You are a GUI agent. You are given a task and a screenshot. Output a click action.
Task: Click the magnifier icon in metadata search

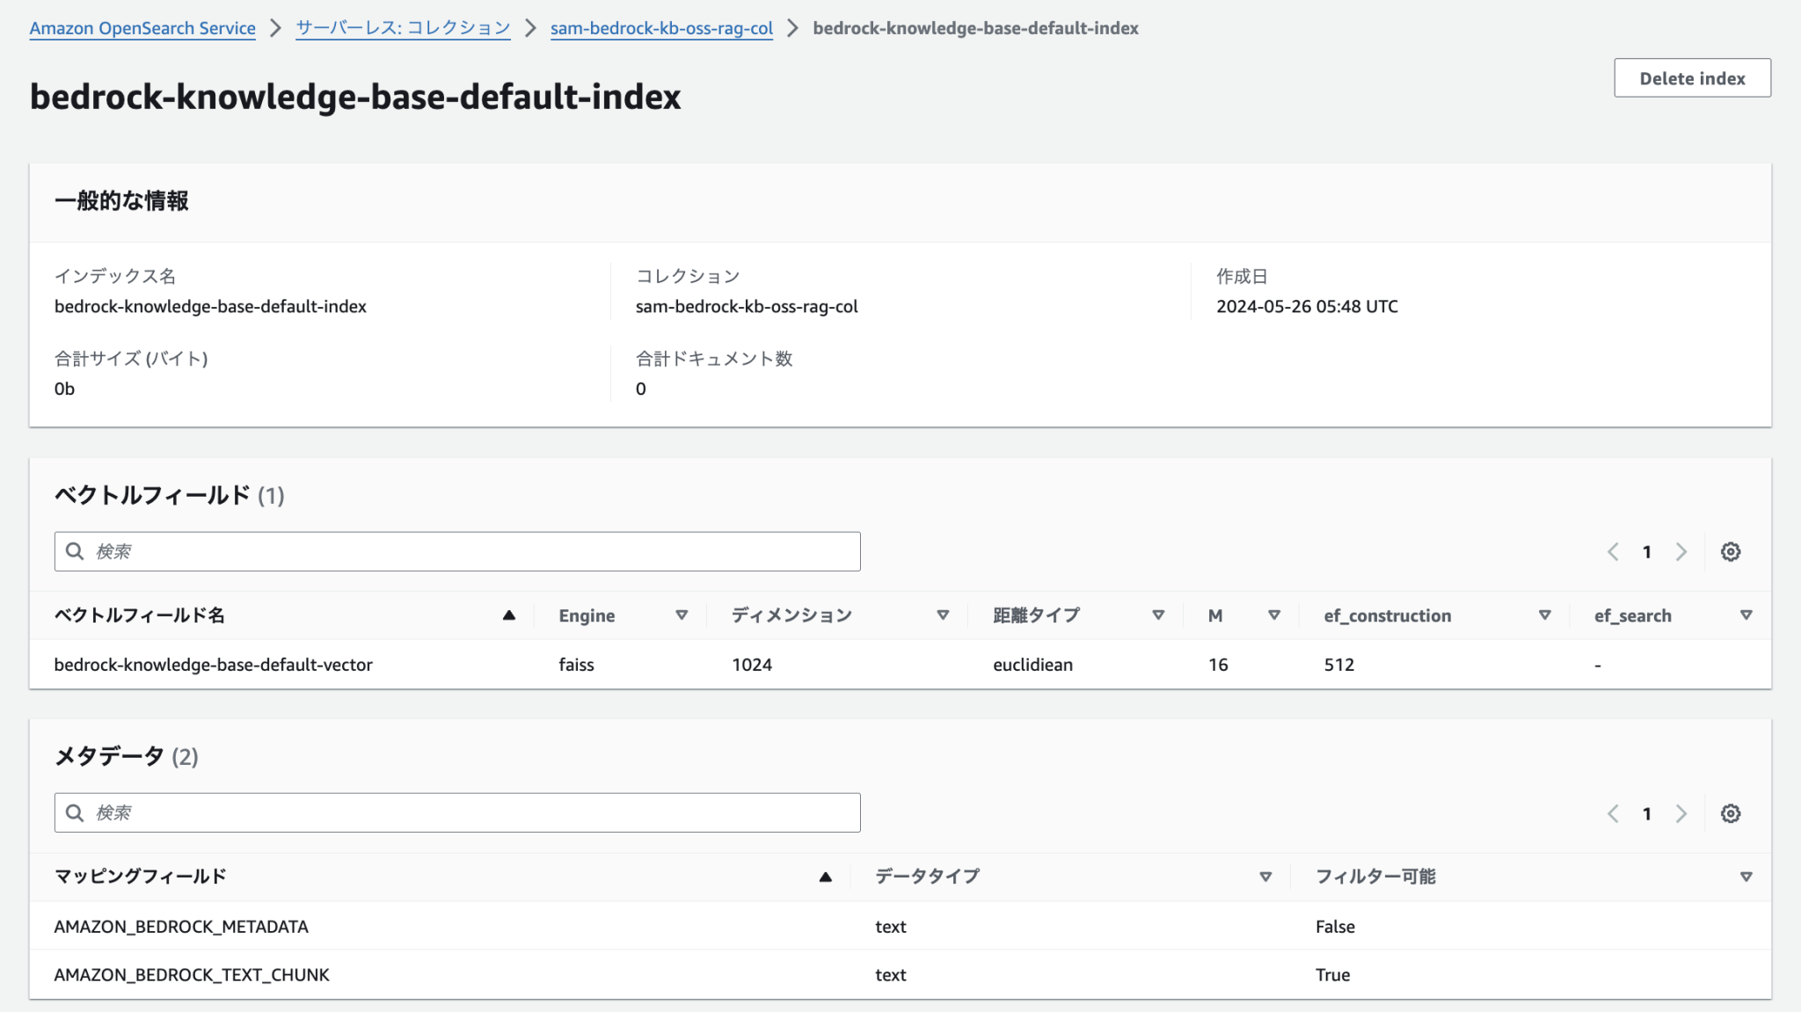[x=75, y=813]
